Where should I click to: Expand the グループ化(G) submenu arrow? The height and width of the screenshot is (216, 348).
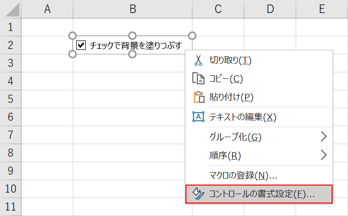[324, 136]
